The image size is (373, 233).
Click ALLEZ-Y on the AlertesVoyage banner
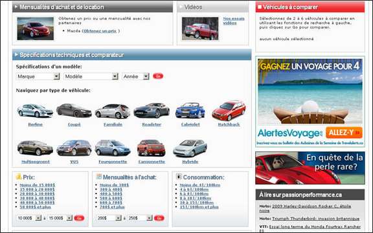point(344,133)
